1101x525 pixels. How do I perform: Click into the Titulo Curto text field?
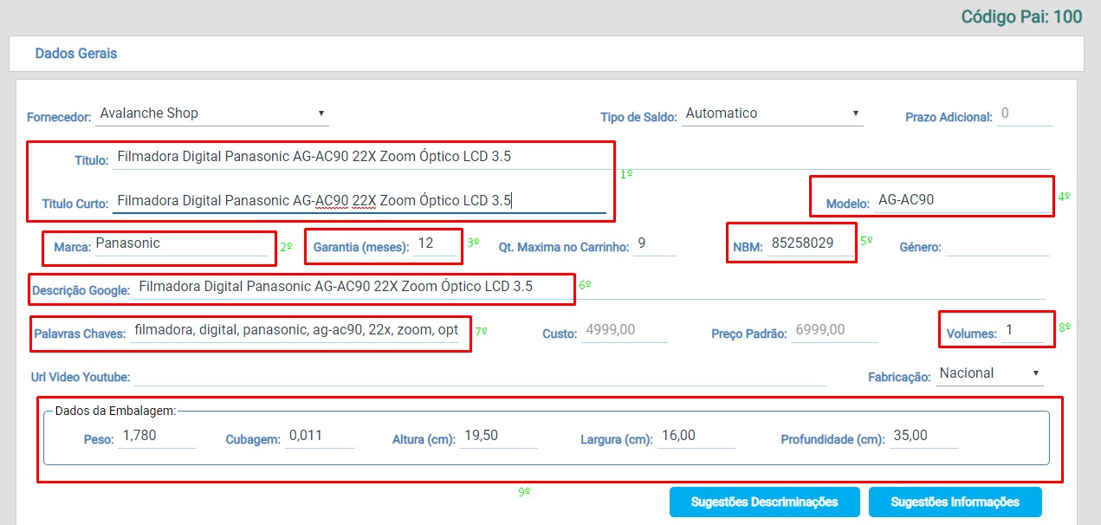359,201
